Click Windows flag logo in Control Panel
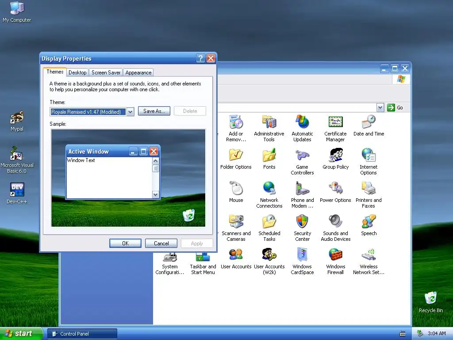Screen dimensions: 453x340 (401, 79)
